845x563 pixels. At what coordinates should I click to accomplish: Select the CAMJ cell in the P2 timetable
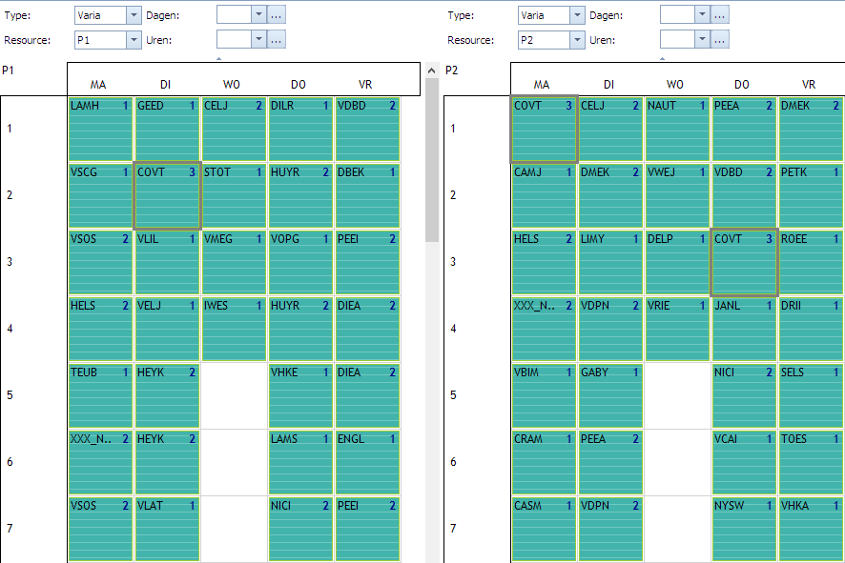pyautogui.click(x=544, y=196)
